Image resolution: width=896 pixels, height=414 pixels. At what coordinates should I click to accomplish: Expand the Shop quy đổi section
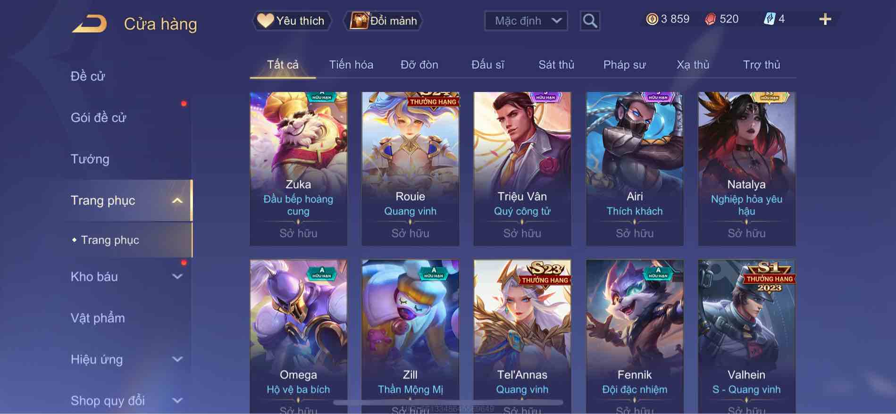[x=177, y=401]
